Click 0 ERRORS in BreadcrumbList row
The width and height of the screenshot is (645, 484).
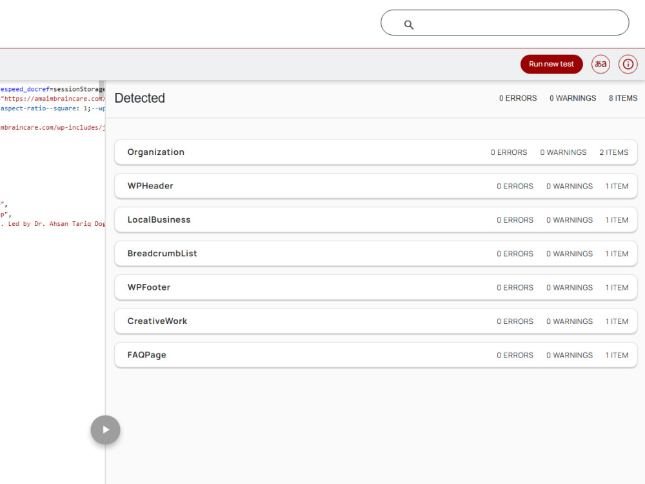pos(515,254)
